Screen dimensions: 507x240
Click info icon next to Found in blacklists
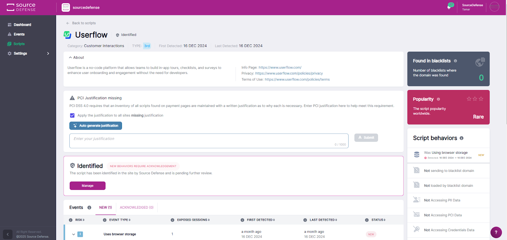[x=455, y=61]
